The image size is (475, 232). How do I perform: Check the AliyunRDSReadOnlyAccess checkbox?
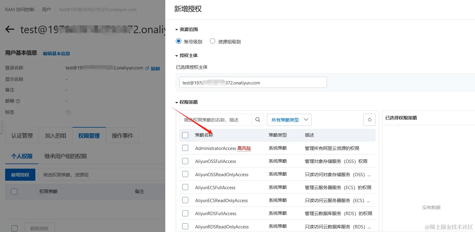[x=185, y=226]
